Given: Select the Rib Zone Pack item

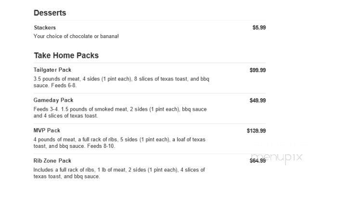Looking at the screenshot, I should (x=52, y=161).
